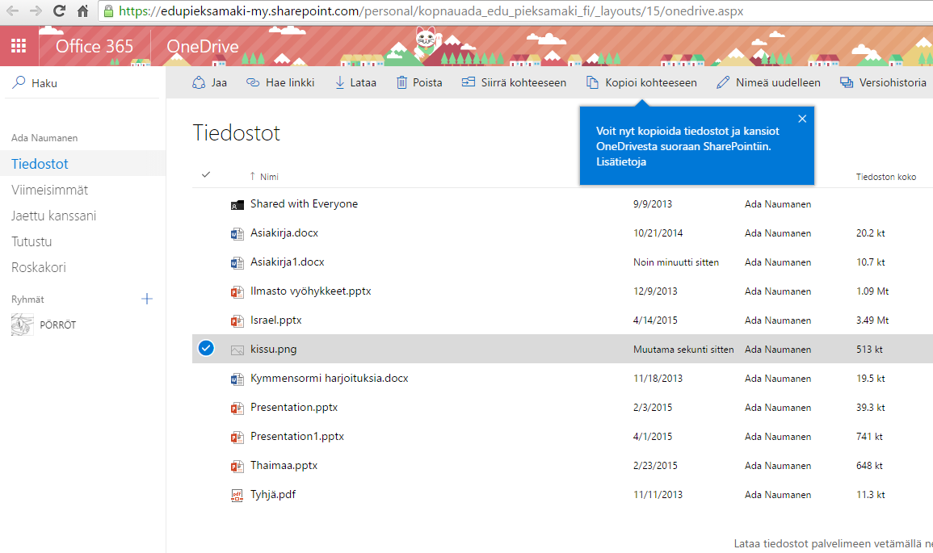The width and height of the screenshot is (933, 553).
Task: Open Versiohistoria from the toolbar
Action: tap(882, 82)
